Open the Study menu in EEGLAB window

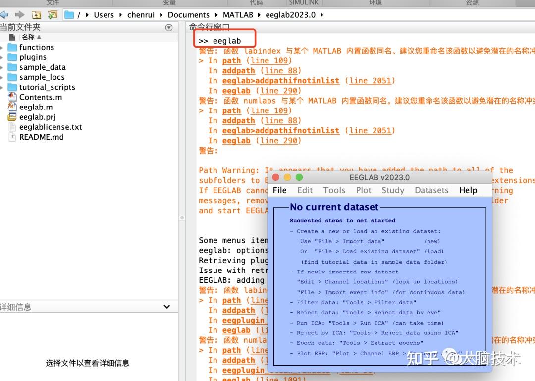[x=393, y=190]
